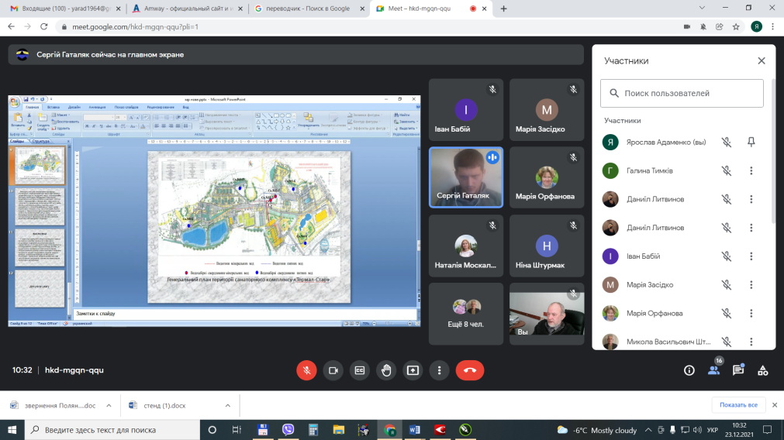The image size is (784, 440).
Task: Raise hand in the meeting
Action: pyautogui.click(x=386, y=370)
